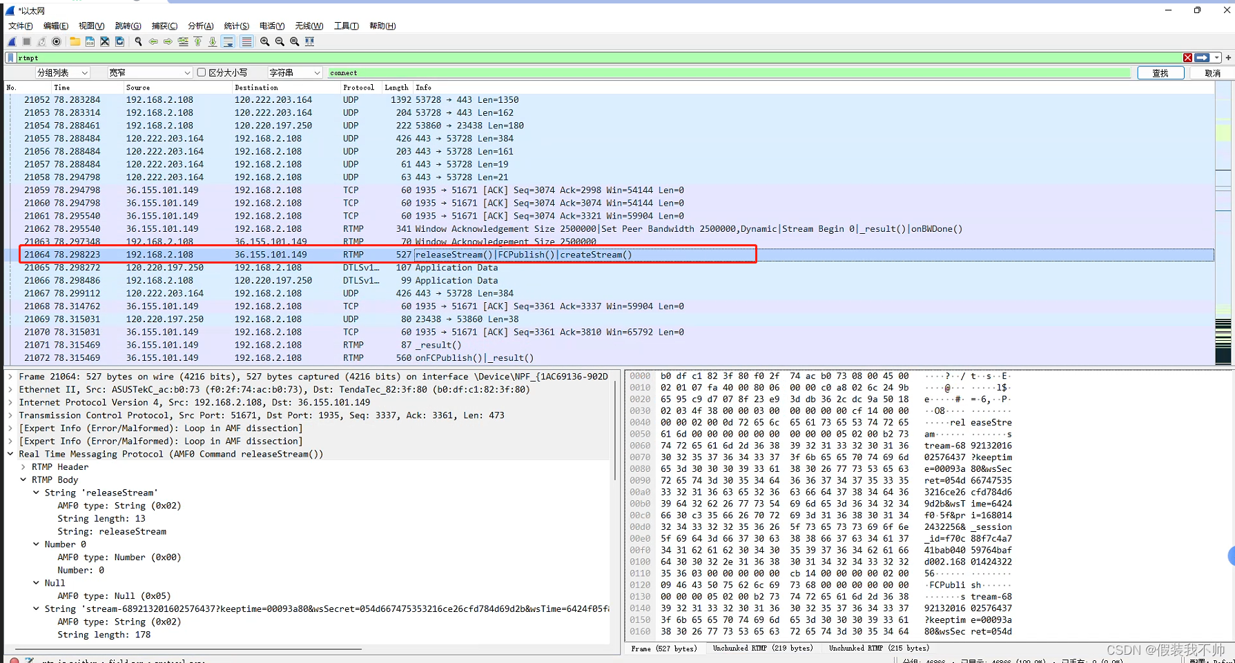Jump to the last packet
The width and height of the screenshot is (1235, 663).
tap(213, 41)
